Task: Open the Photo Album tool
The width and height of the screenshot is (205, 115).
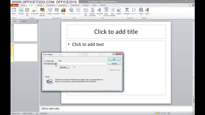Action: [42, 12]
